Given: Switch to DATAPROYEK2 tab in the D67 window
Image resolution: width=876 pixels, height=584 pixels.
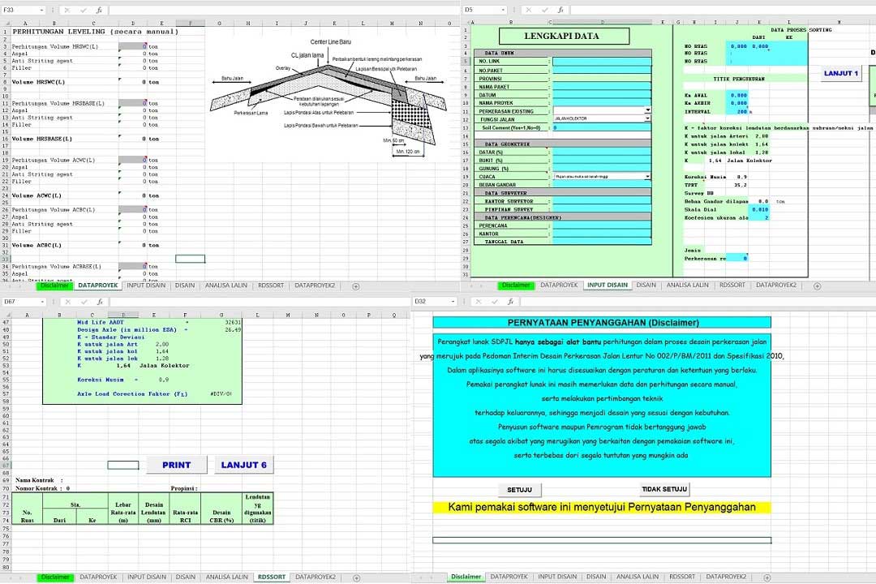Looking at the screenshot, I should click(x=316, y=578).
